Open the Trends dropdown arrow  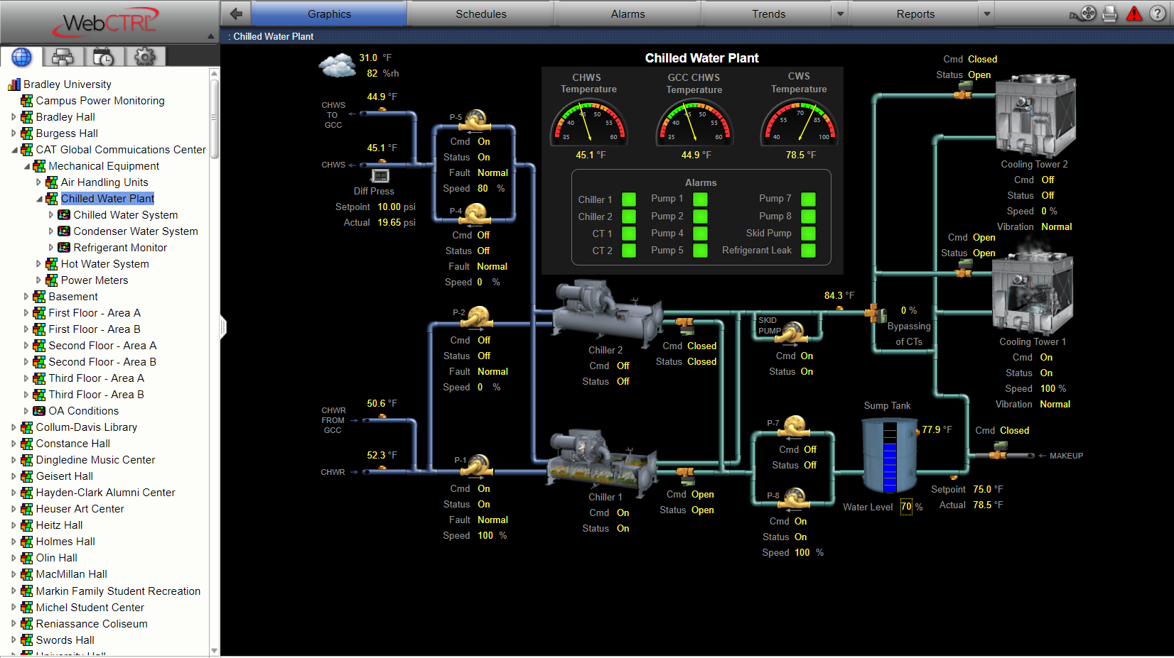pyautogui.click(x=840, y=13)
